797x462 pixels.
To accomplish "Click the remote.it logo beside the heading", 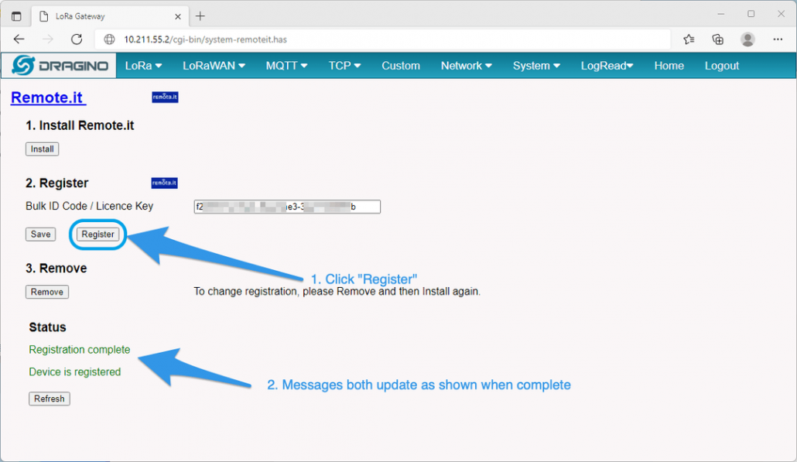I will (x=165, y=97).
